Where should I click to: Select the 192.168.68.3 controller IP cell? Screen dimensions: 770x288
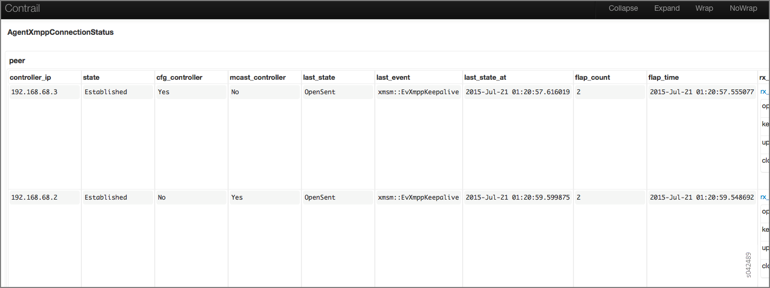pyautogui.click(x=34, y=92)
